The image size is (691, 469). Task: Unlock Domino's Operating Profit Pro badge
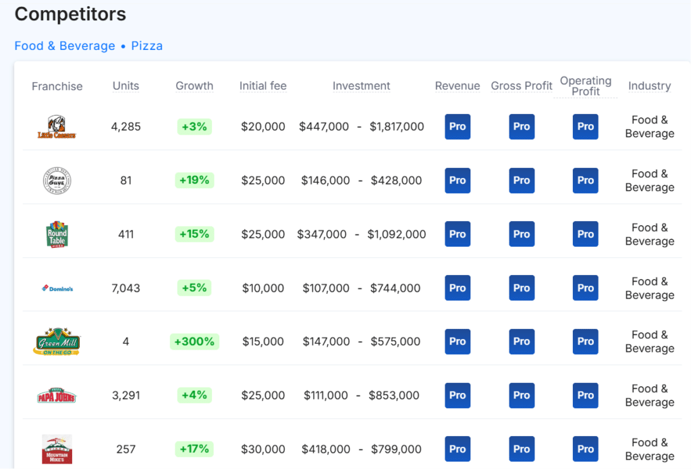[586, 288]
